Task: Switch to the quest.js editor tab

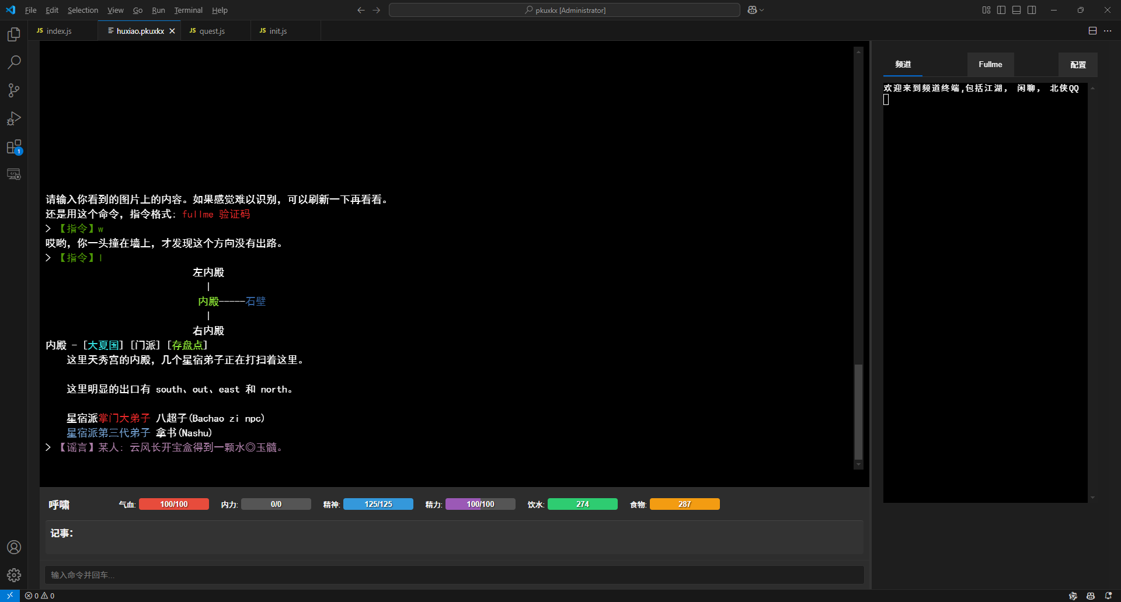Action: click(x=212, y=31)
